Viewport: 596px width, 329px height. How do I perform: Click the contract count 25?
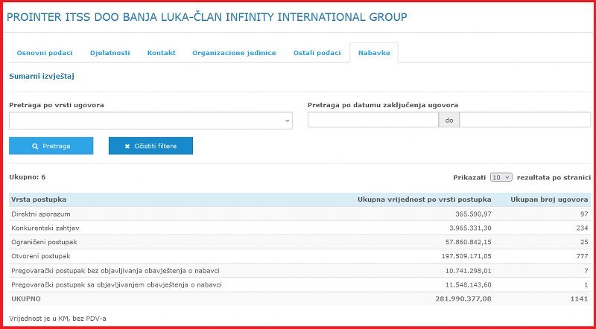pyautogui.click(x=584, y=242)
